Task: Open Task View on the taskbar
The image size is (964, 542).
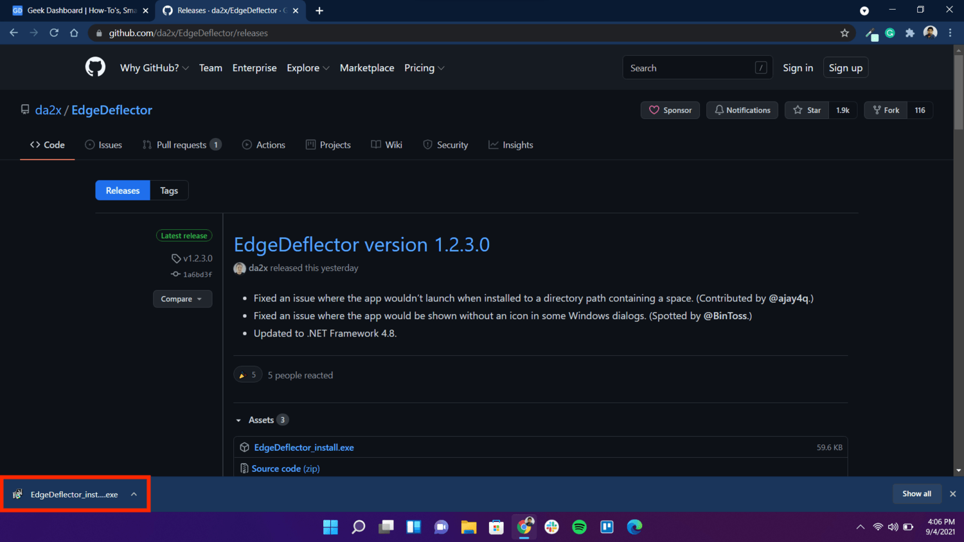Action: (386, 527)
